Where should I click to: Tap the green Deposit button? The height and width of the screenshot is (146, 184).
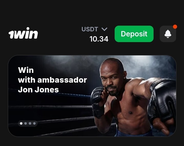(x=134, y=34)
